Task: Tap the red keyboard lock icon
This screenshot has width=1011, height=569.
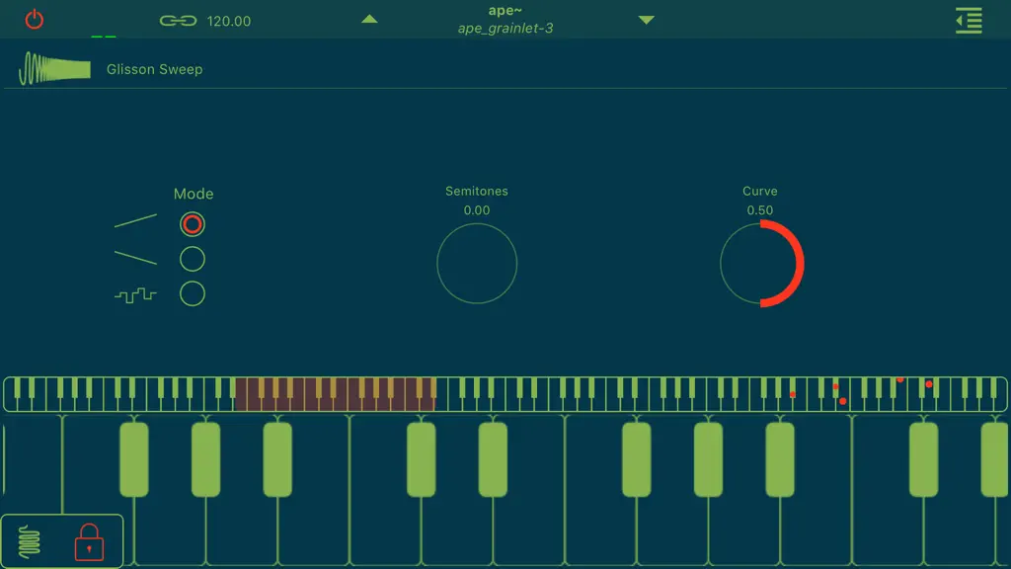Action: [89, 542]
